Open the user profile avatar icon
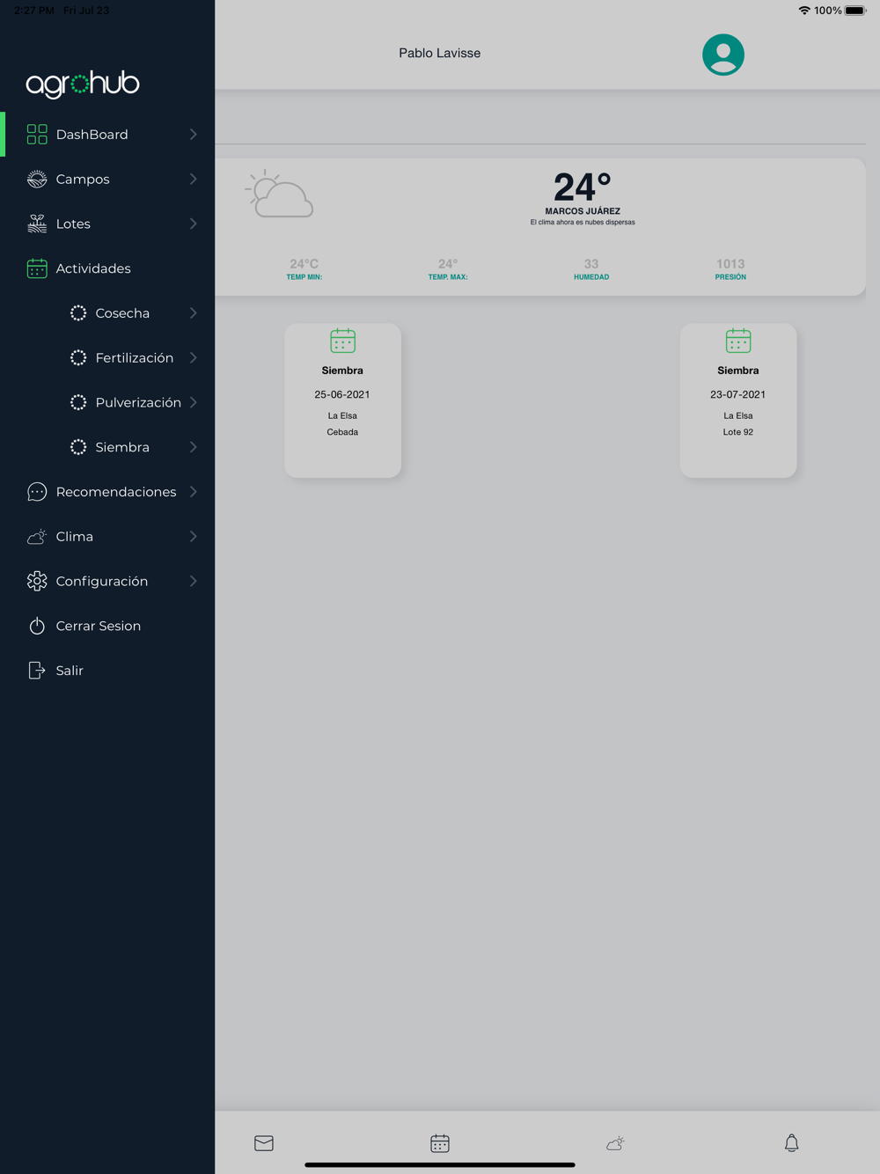The height and width of the screenshot is (1174, 880). pos(723,55)
